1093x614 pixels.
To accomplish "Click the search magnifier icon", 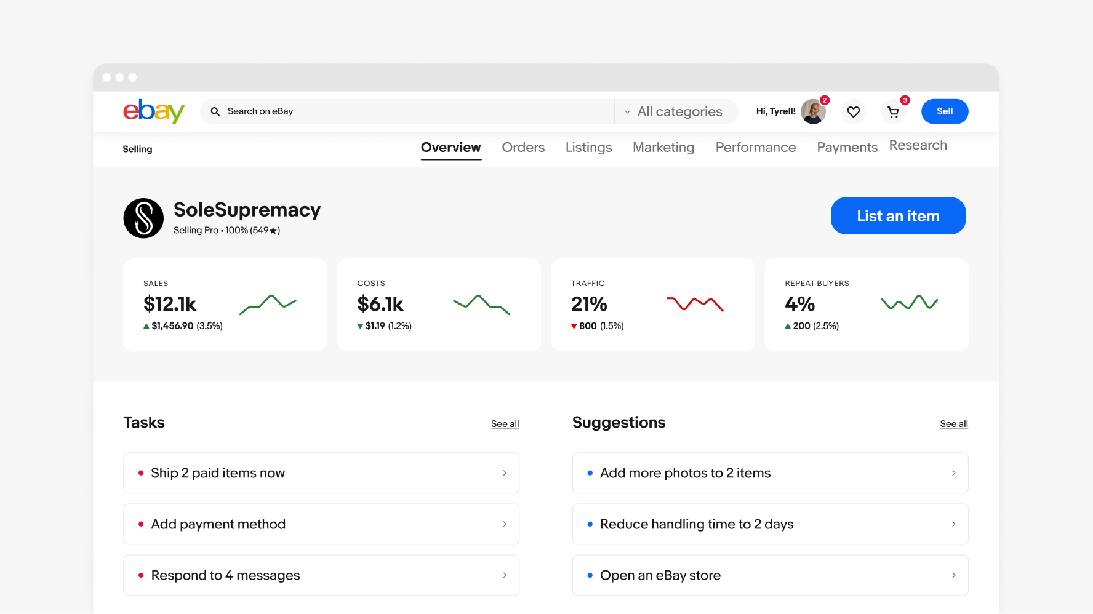I will (215, 111).
